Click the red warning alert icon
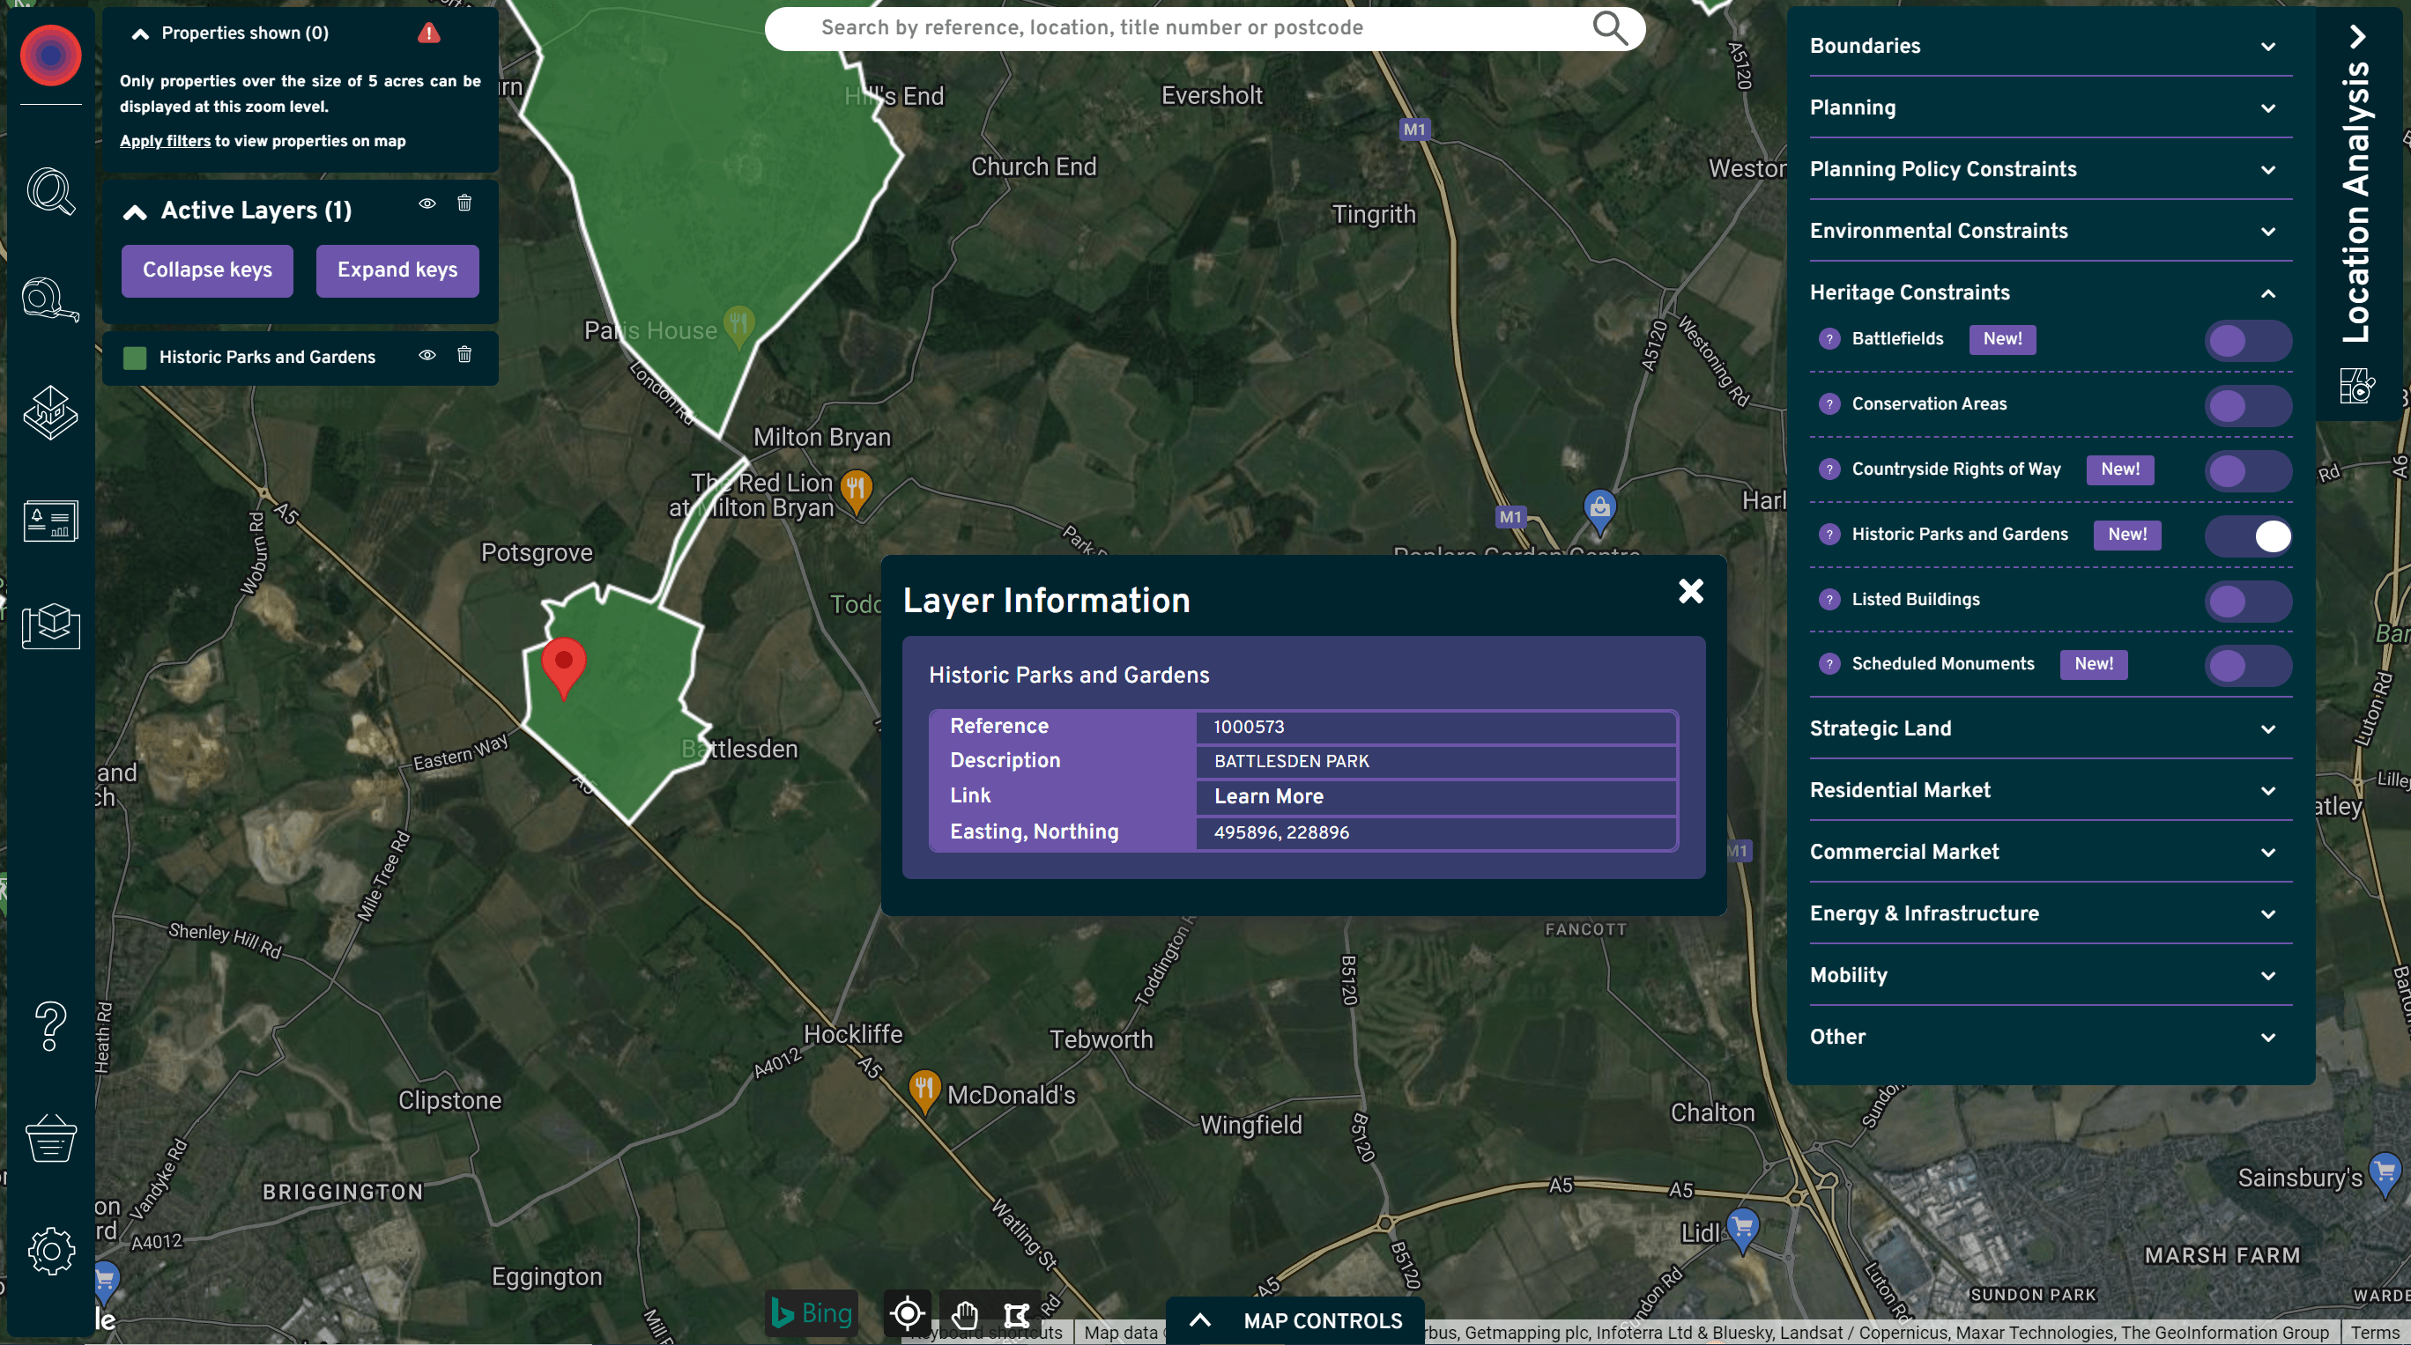Viewport: 2411px width, 1345px height. pyautogui.click(x=428, y=33)
